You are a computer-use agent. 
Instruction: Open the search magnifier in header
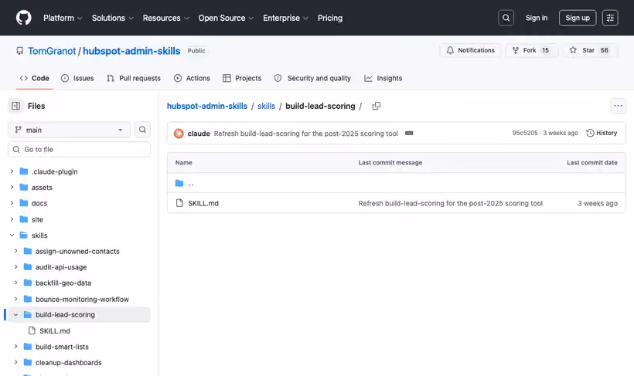coord(506,18)
